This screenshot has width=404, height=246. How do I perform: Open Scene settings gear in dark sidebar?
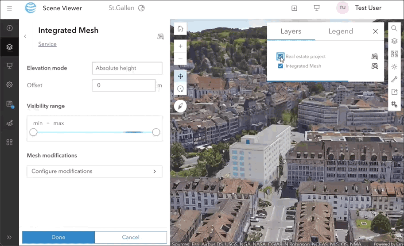click(x=10, y=85)
